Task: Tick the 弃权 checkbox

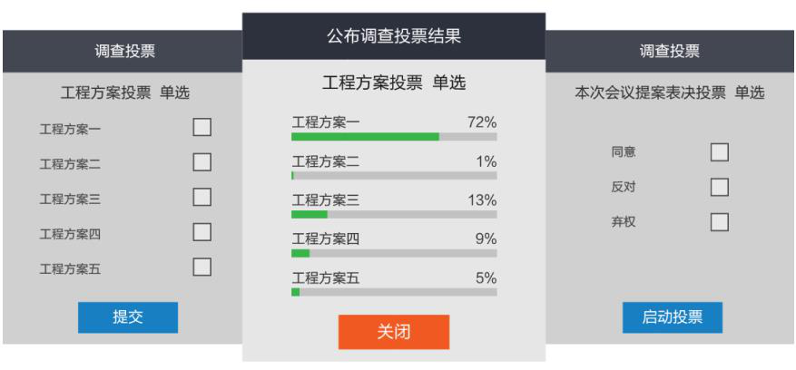Action: click(720, 221)
